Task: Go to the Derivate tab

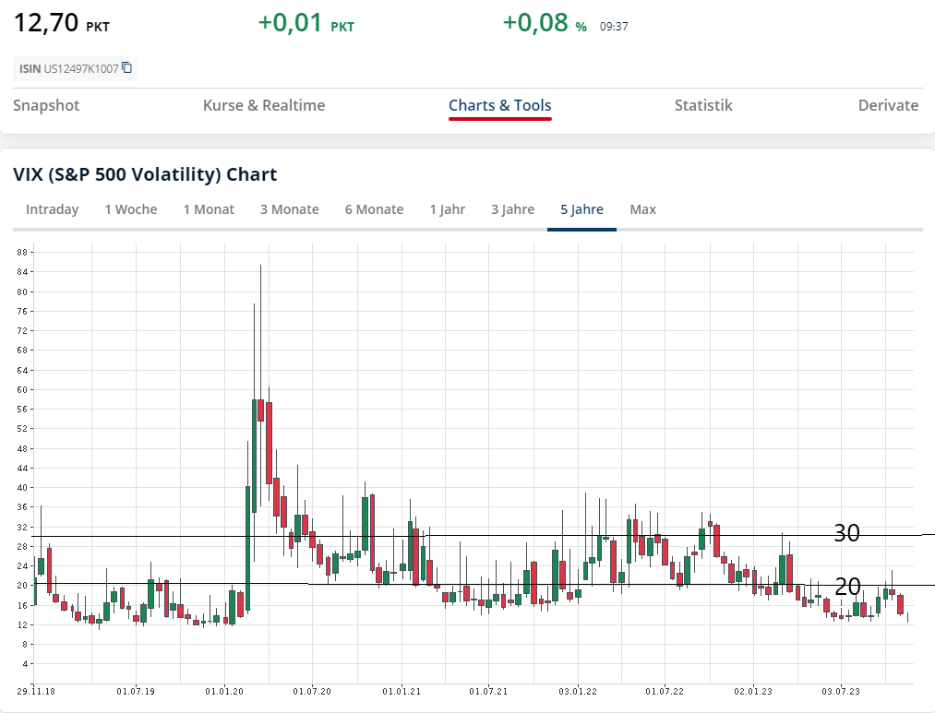Action: point(888,105)
